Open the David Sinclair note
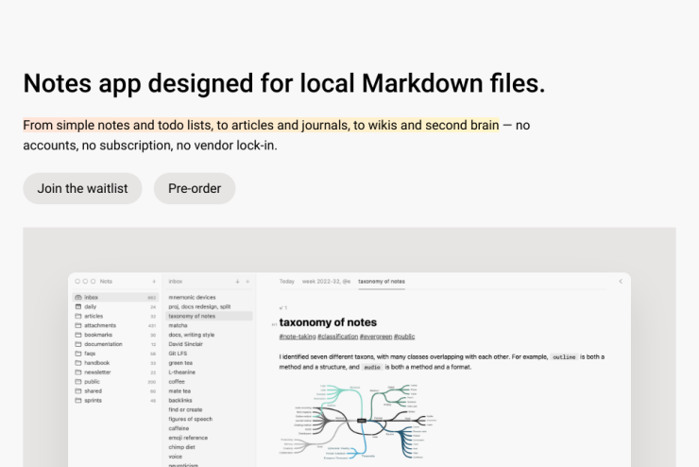Screen dimensions: 699x467 click(185, 344)
